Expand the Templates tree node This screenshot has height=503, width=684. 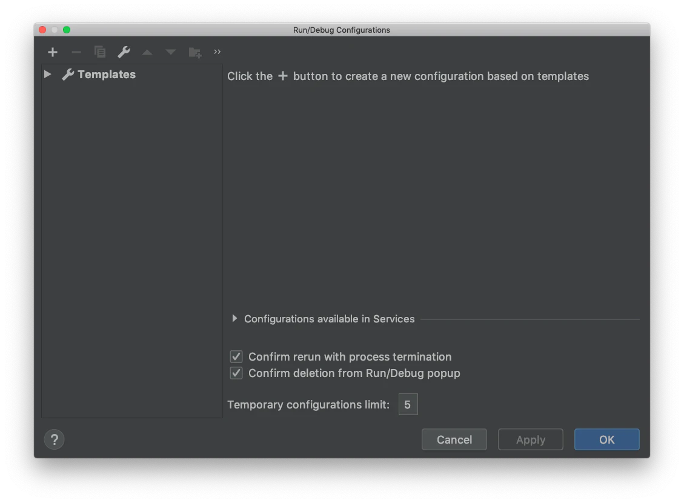[x=48, y=74]
